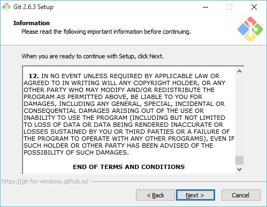Click the grayed-out maximize button
The height and width of the screenshot is (207, 267).
point(230,7)
